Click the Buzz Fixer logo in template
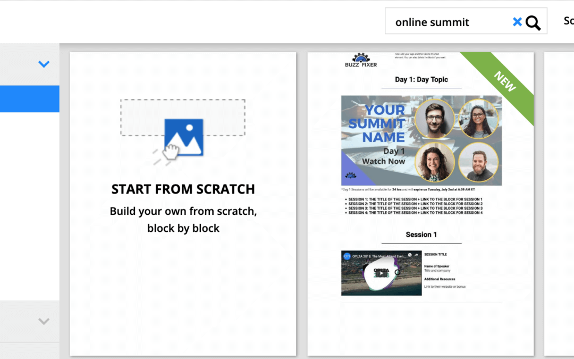Viewport: 574px width, 359px height. point(361,60)
